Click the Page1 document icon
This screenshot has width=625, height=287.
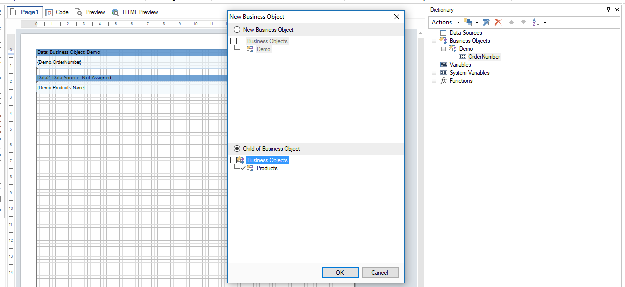click(13, 12)
